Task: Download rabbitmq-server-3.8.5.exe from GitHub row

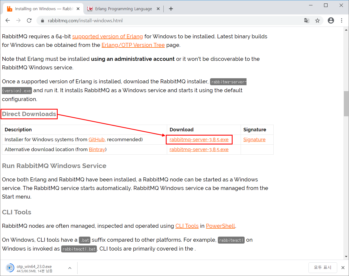Action: [x=199, y=140]
